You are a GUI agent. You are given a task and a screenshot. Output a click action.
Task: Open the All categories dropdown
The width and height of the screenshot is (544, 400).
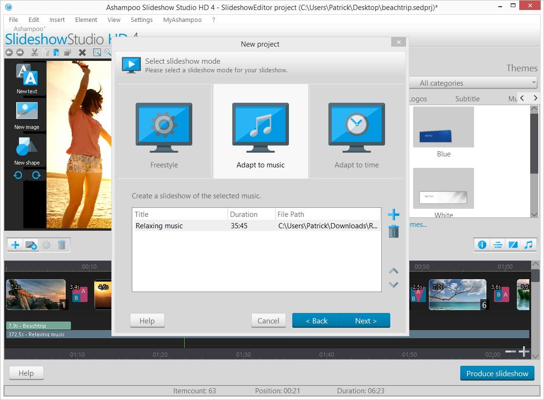coord(473,83)
